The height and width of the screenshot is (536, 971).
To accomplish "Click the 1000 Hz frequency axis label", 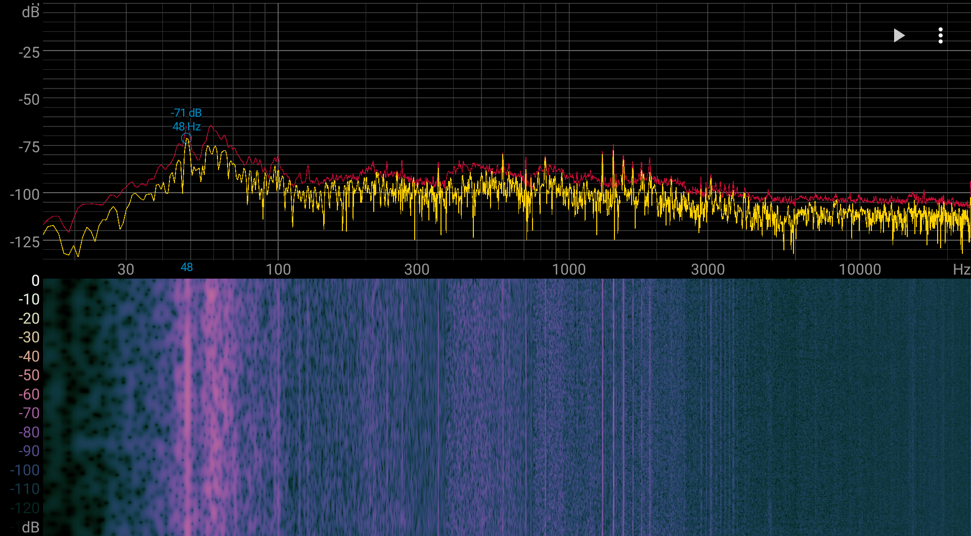I will (569, 270).
